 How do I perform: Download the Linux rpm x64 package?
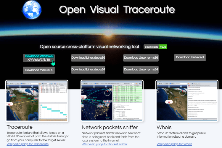coord(141,70)
